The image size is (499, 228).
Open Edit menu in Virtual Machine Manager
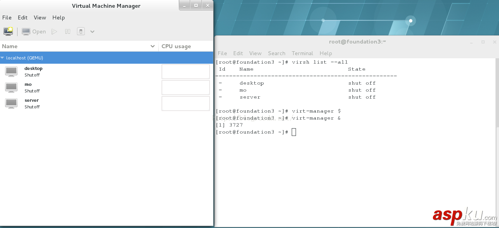[23, 17]
